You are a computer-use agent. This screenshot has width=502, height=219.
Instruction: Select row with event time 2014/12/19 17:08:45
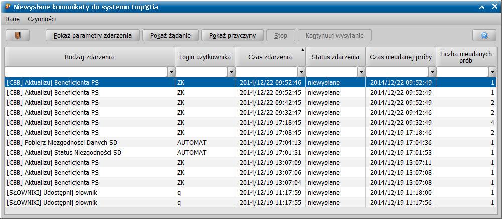[x=250, y=132]
